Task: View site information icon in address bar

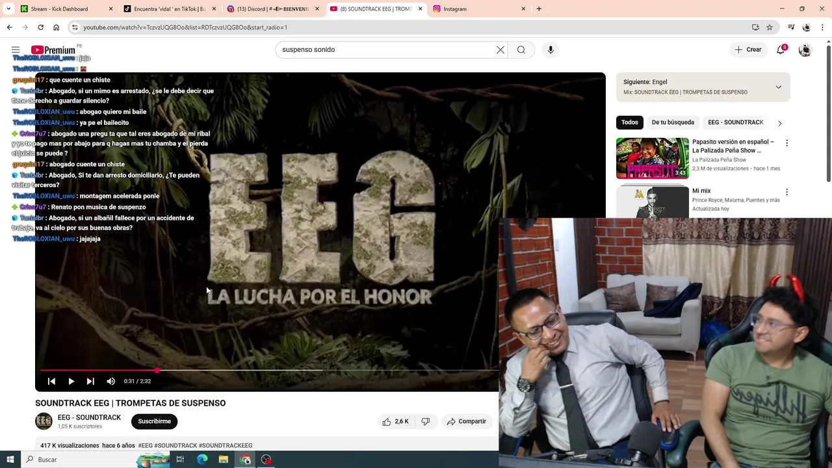Action: click(75, 27)
